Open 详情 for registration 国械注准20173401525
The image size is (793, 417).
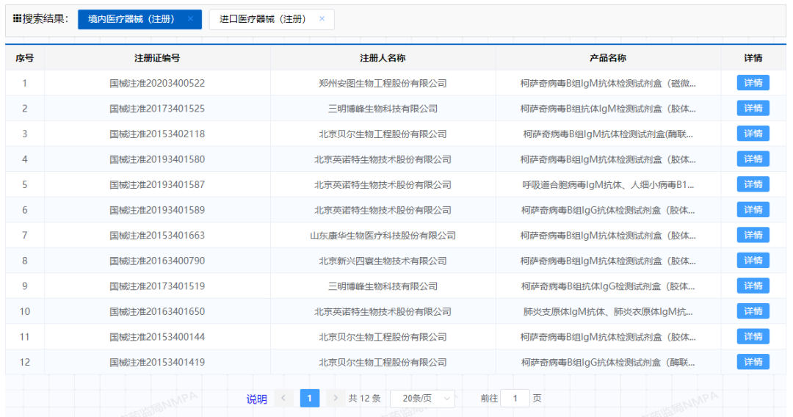pos(753,109)
